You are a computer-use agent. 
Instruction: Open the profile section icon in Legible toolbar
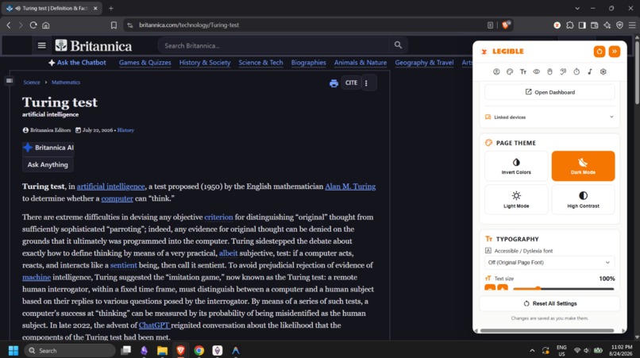496,72
